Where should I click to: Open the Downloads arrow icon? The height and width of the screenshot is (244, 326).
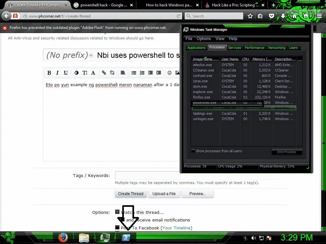(283, 16)
